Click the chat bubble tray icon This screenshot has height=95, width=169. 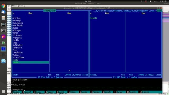tap(151, 1)
